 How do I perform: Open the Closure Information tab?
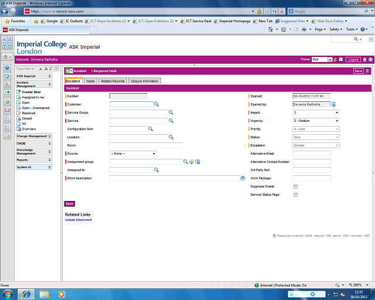click(144, 81)
